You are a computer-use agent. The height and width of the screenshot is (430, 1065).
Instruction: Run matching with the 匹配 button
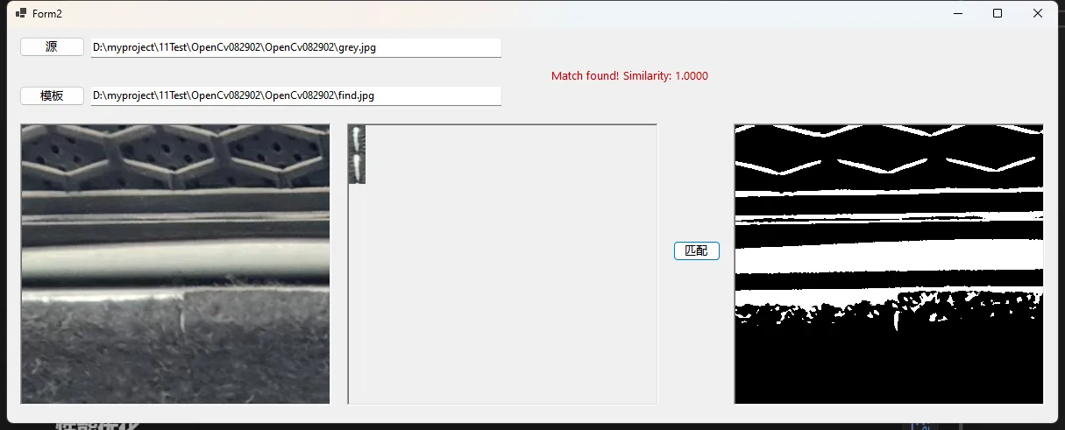(x=696, y=251)
